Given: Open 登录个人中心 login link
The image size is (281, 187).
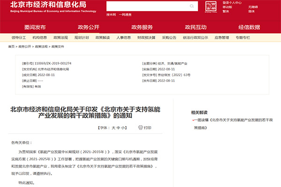Looking at the screenshot, I should (x=232, y=3).
